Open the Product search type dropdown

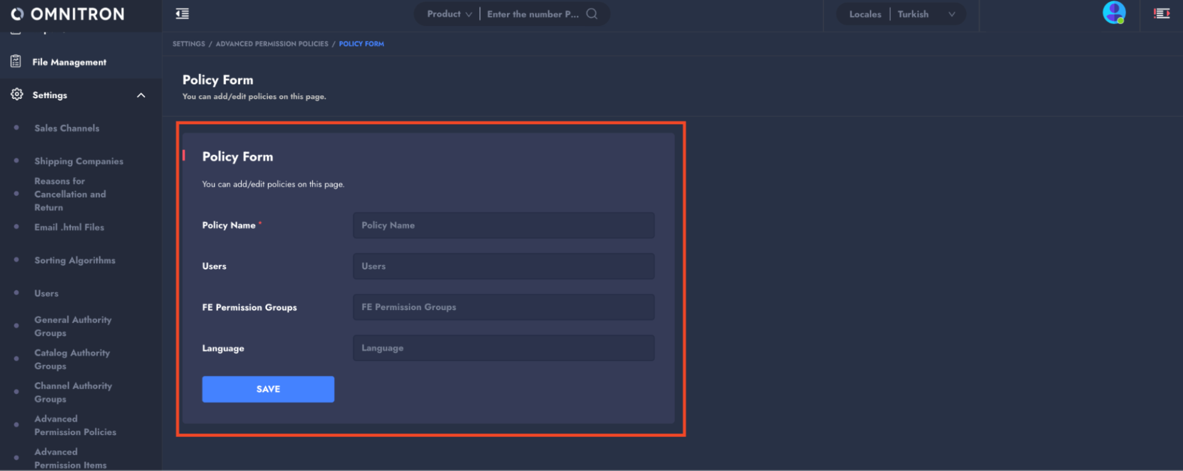(449, 14)
